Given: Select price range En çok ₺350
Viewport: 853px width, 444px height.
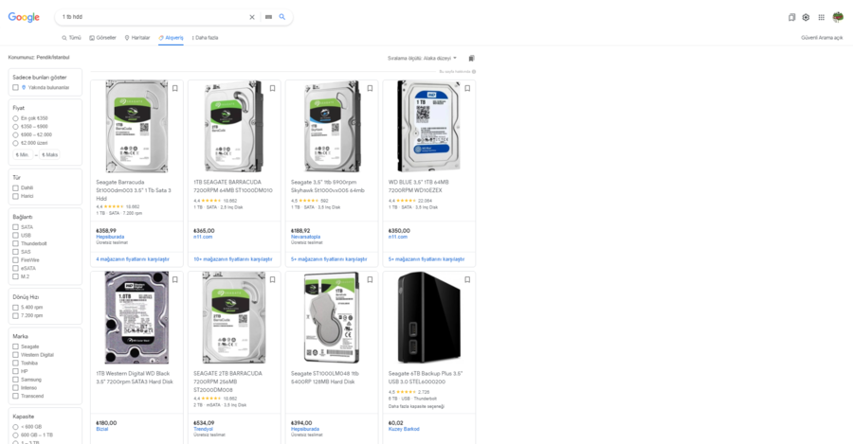Looking at the screenshot, I should pyautogui.click(x=15, y=118).
